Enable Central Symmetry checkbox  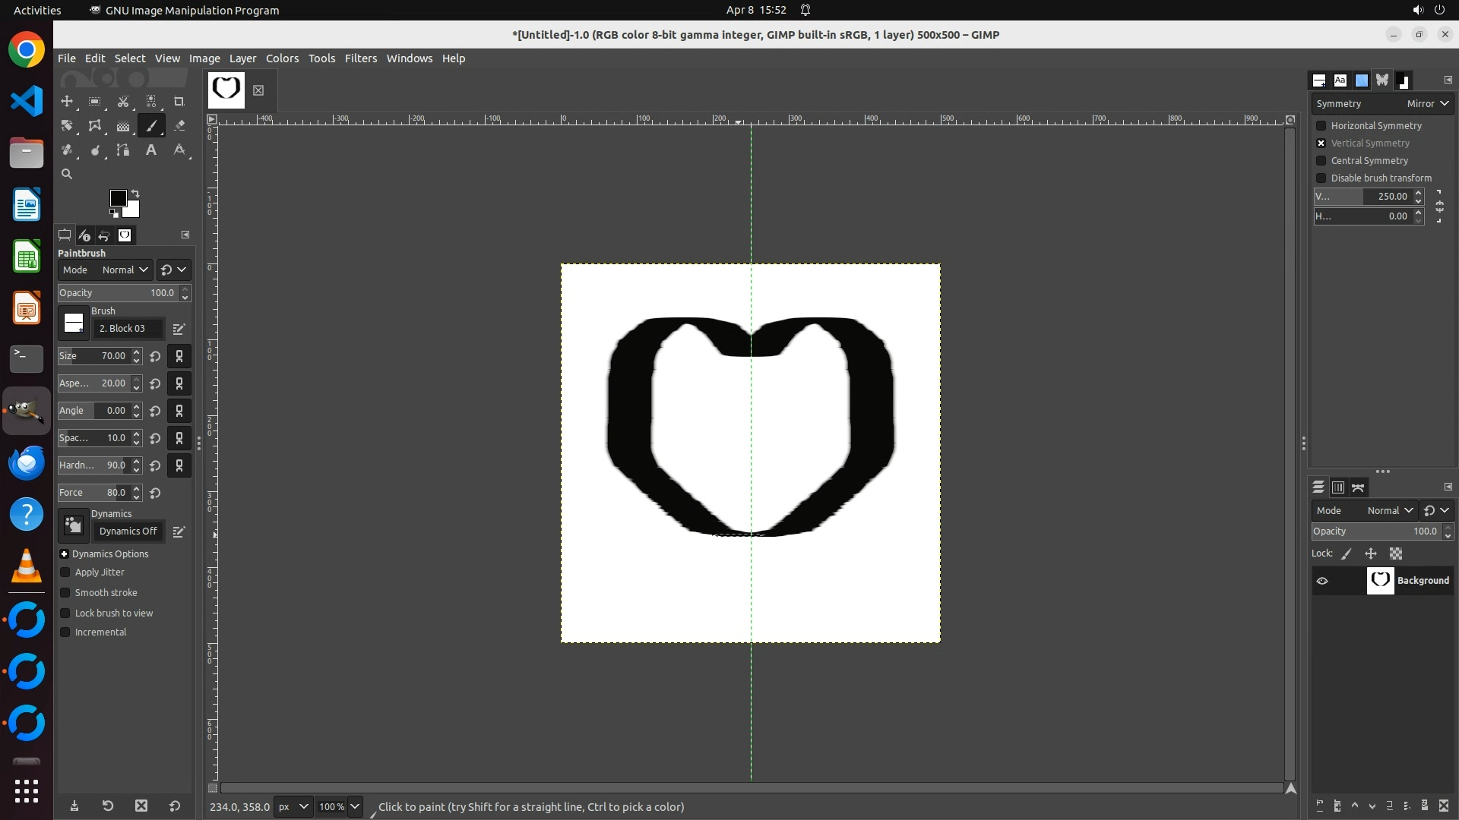click(1321, 161)
